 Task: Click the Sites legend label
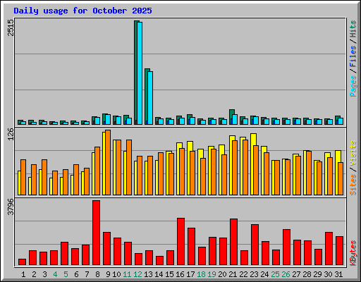click(x=353, y=185)
